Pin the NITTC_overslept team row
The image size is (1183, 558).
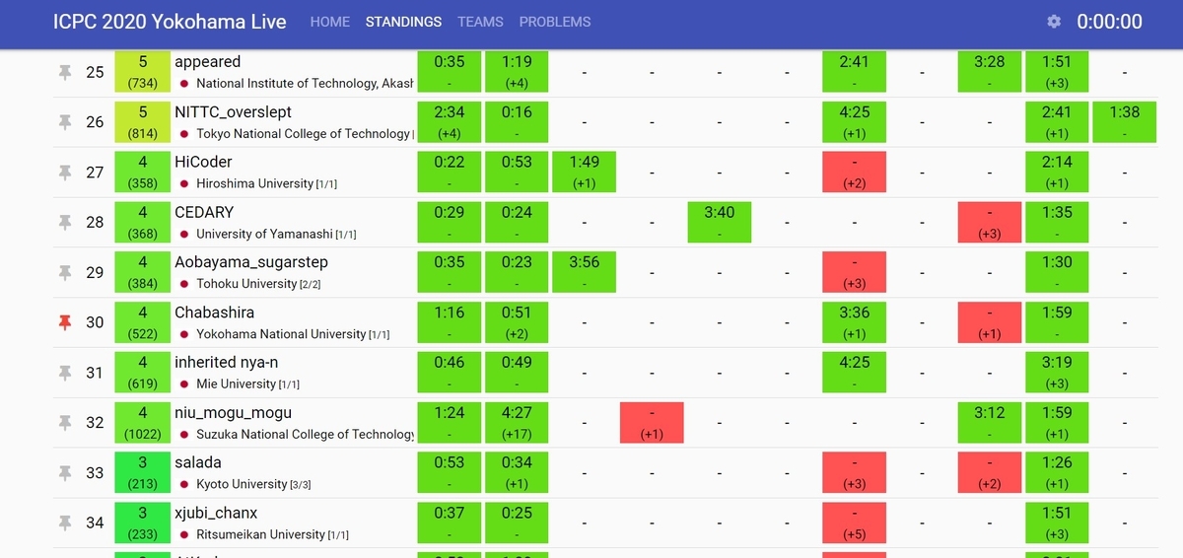(65, 122)
